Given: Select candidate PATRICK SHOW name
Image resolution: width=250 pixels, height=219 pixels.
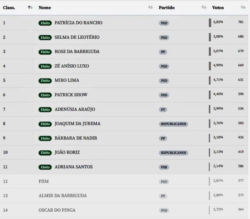Looking at the screenshot, I should pos(71,95).
